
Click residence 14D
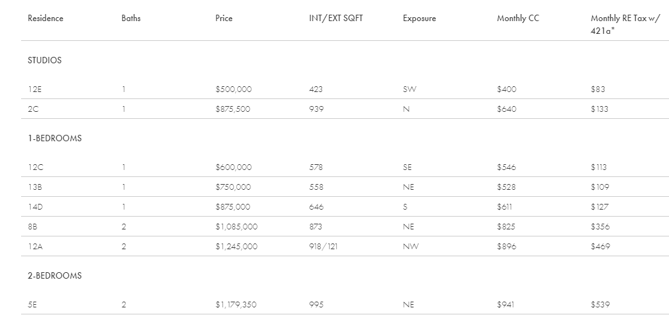pos(35,207)
